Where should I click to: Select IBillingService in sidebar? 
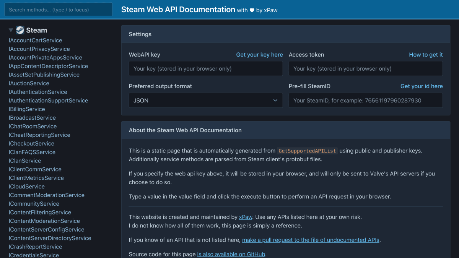tap(27, 109)
